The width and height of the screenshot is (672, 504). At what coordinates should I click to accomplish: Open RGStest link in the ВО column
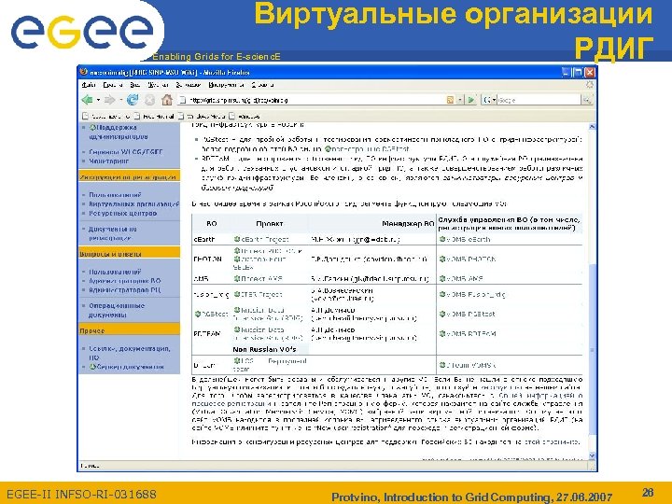point(211,315)
